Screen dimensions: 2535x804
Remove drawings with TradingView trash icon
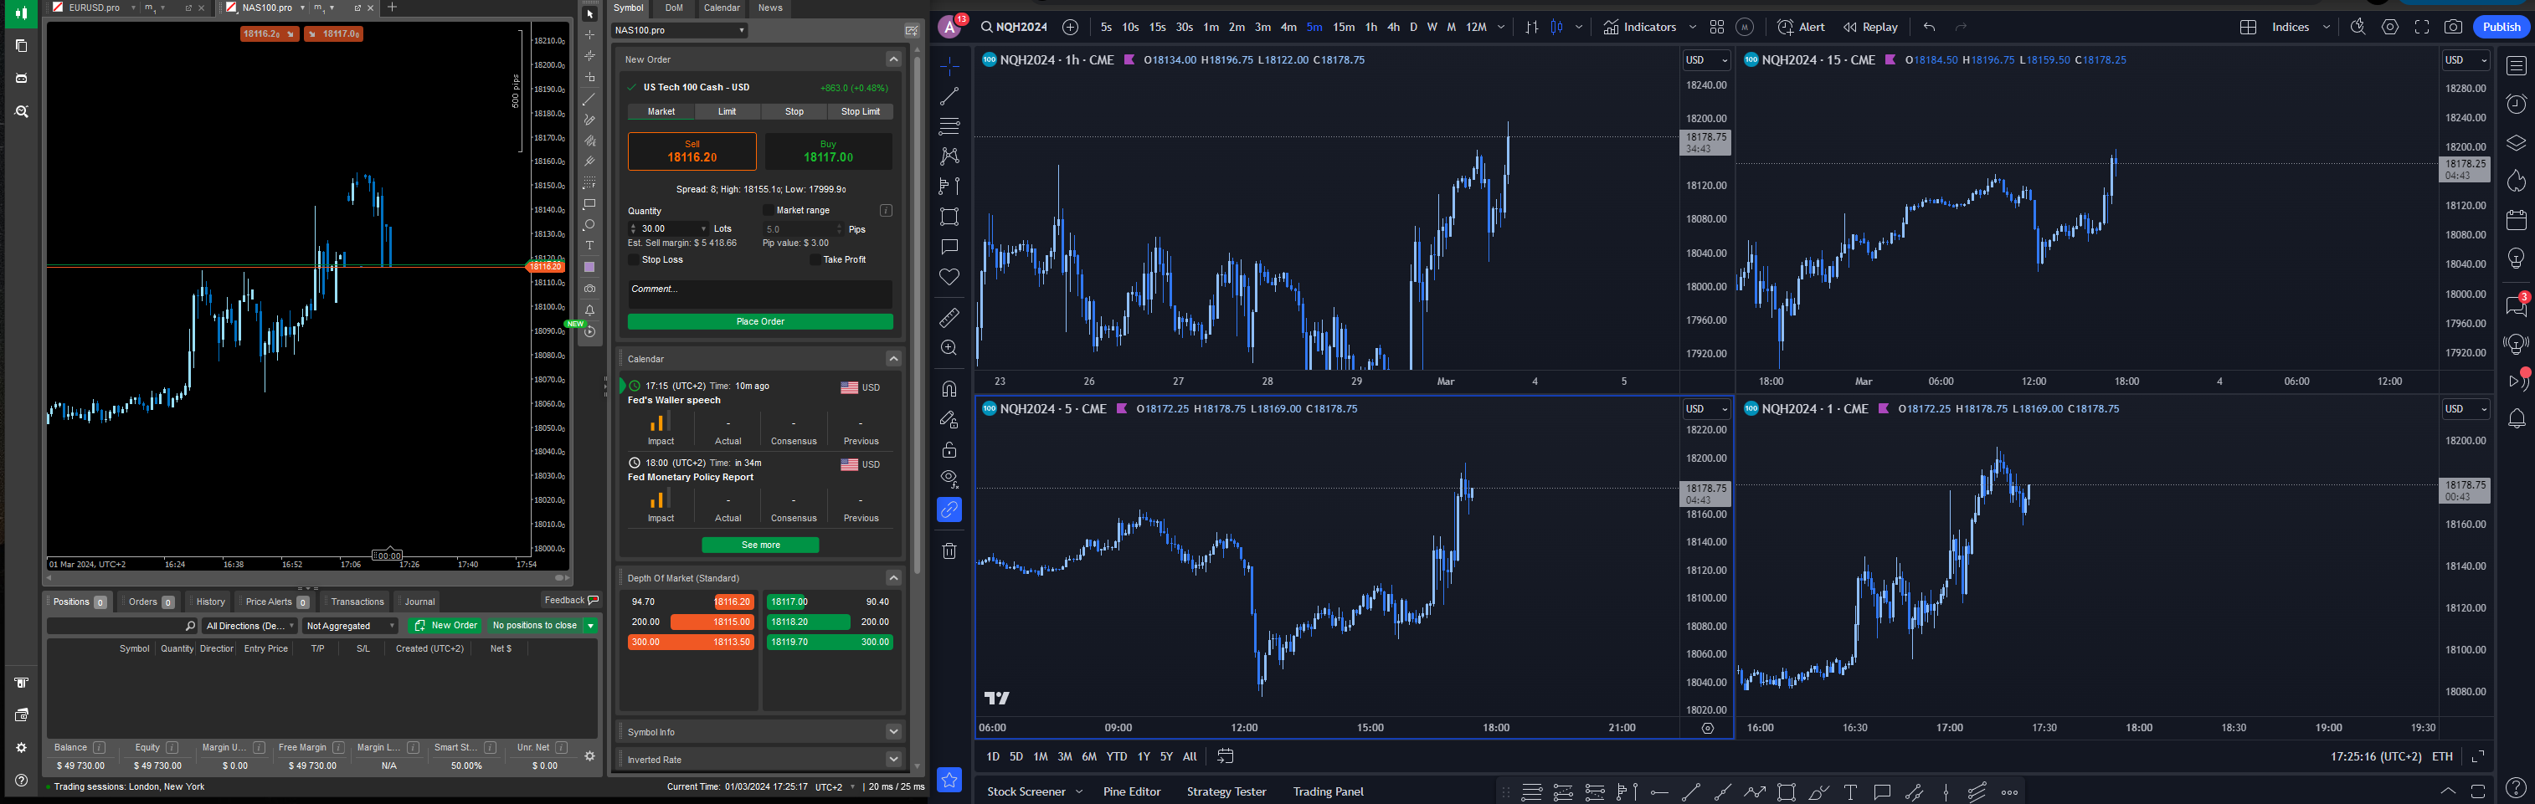pos(949,551)
